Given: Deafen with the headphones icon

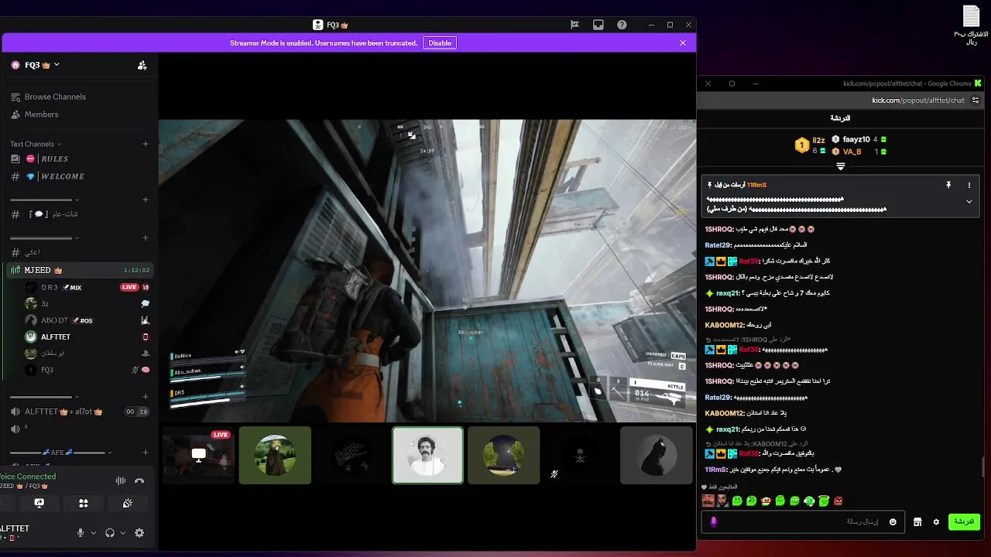Looking at the screenshot, I should pos(110,533).
